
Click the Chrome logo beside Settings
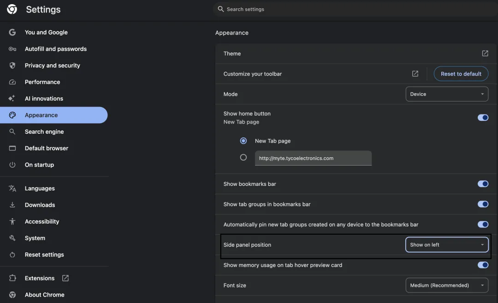(12, 9)
